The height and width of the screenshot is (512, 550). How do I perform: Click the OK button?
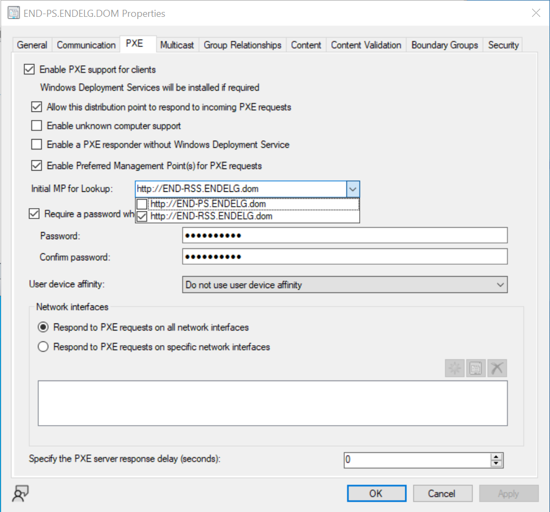tap(376, 494)
